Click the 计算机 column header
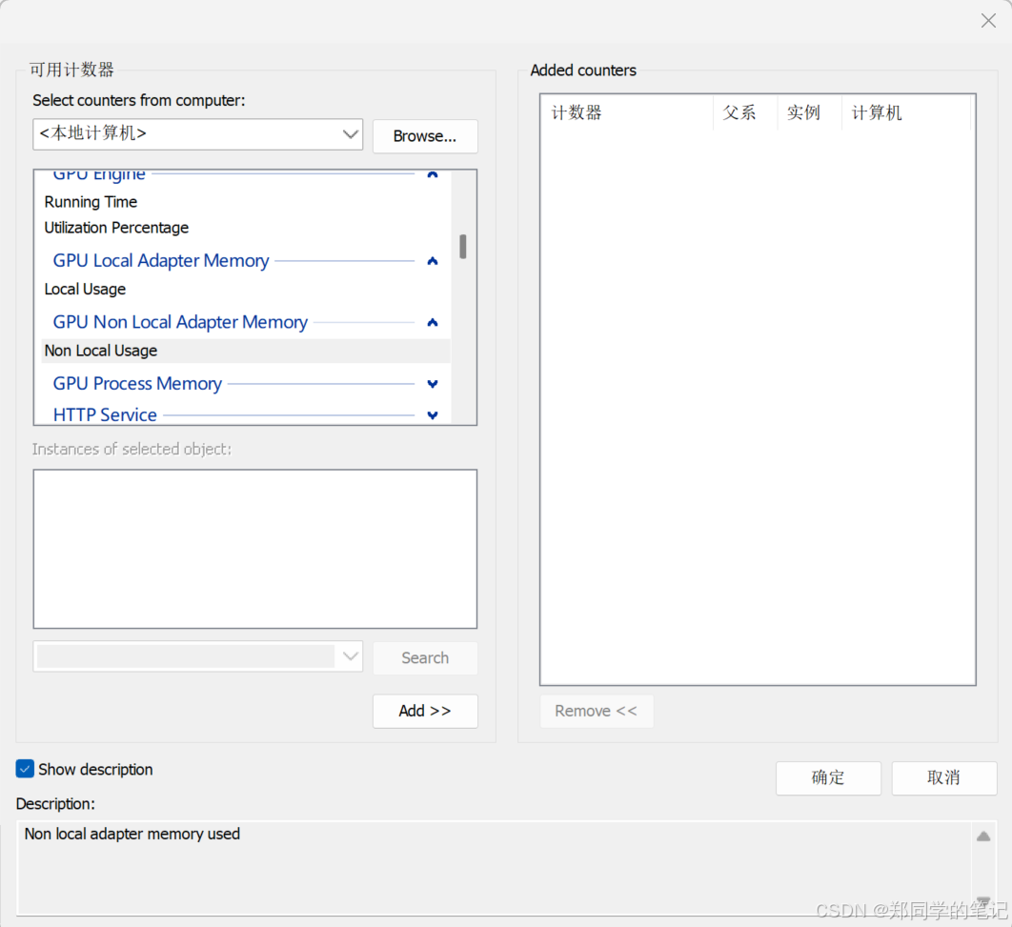1012x927 pixels. tap(906, 112)
